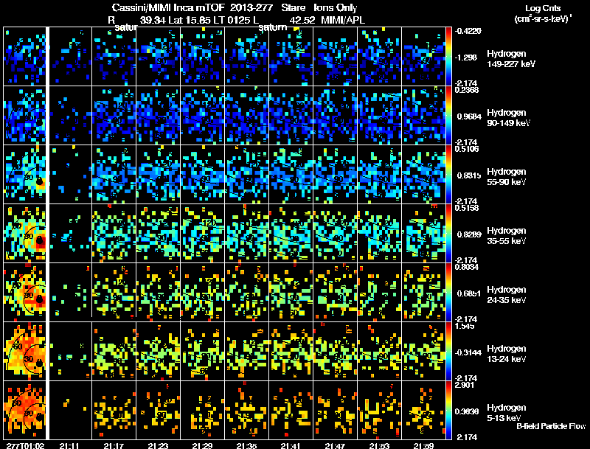
Task: Open the 90-149 keV image in the 21:11 column
Action: [x=70, y=116]
